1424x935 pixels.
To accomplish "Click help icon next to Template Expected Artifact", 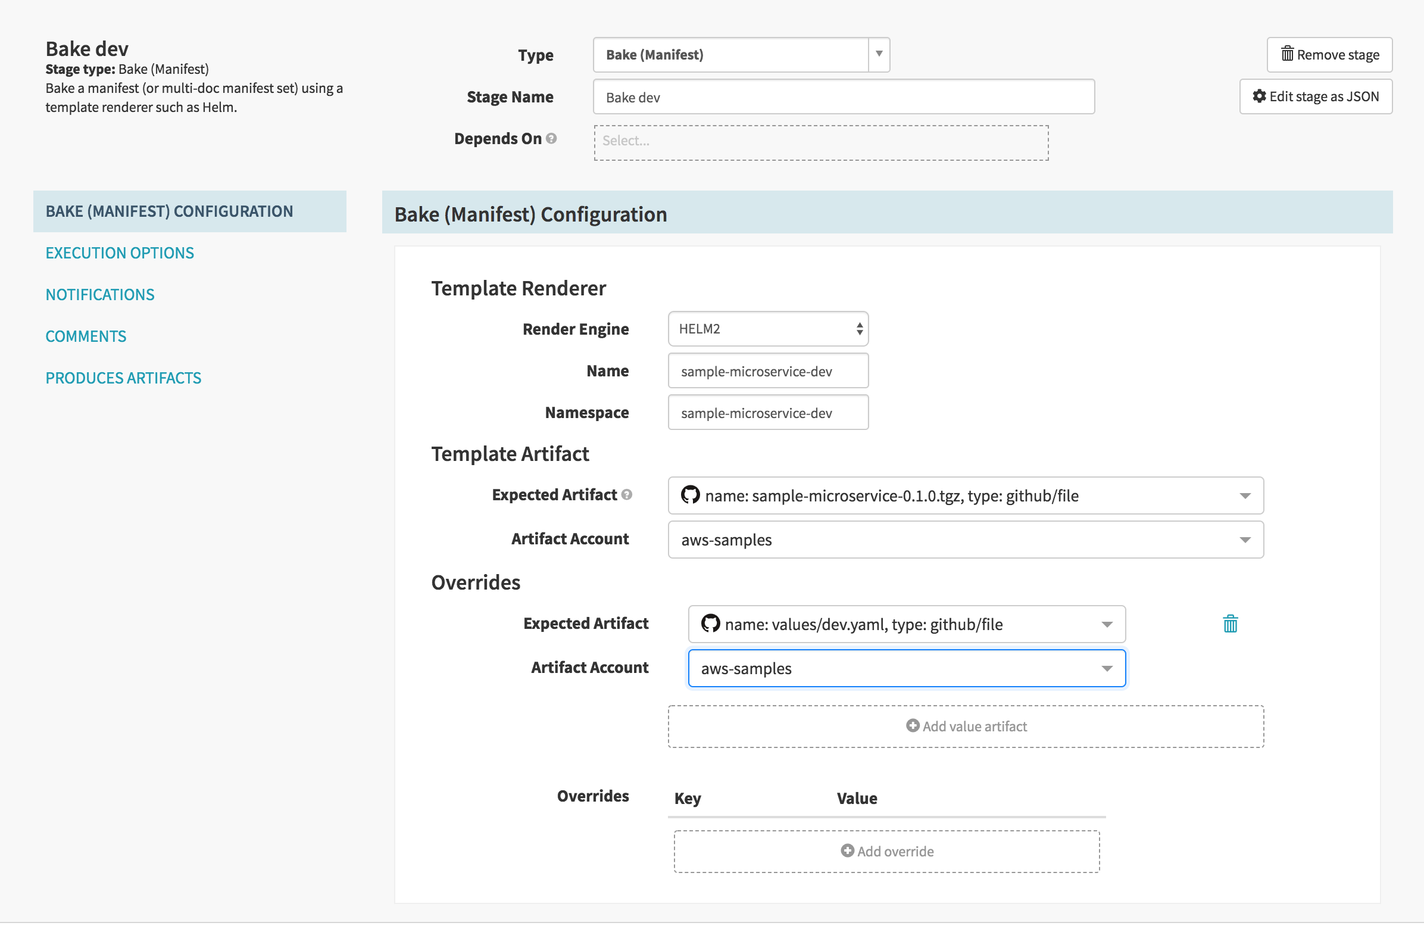I will 626,494.
